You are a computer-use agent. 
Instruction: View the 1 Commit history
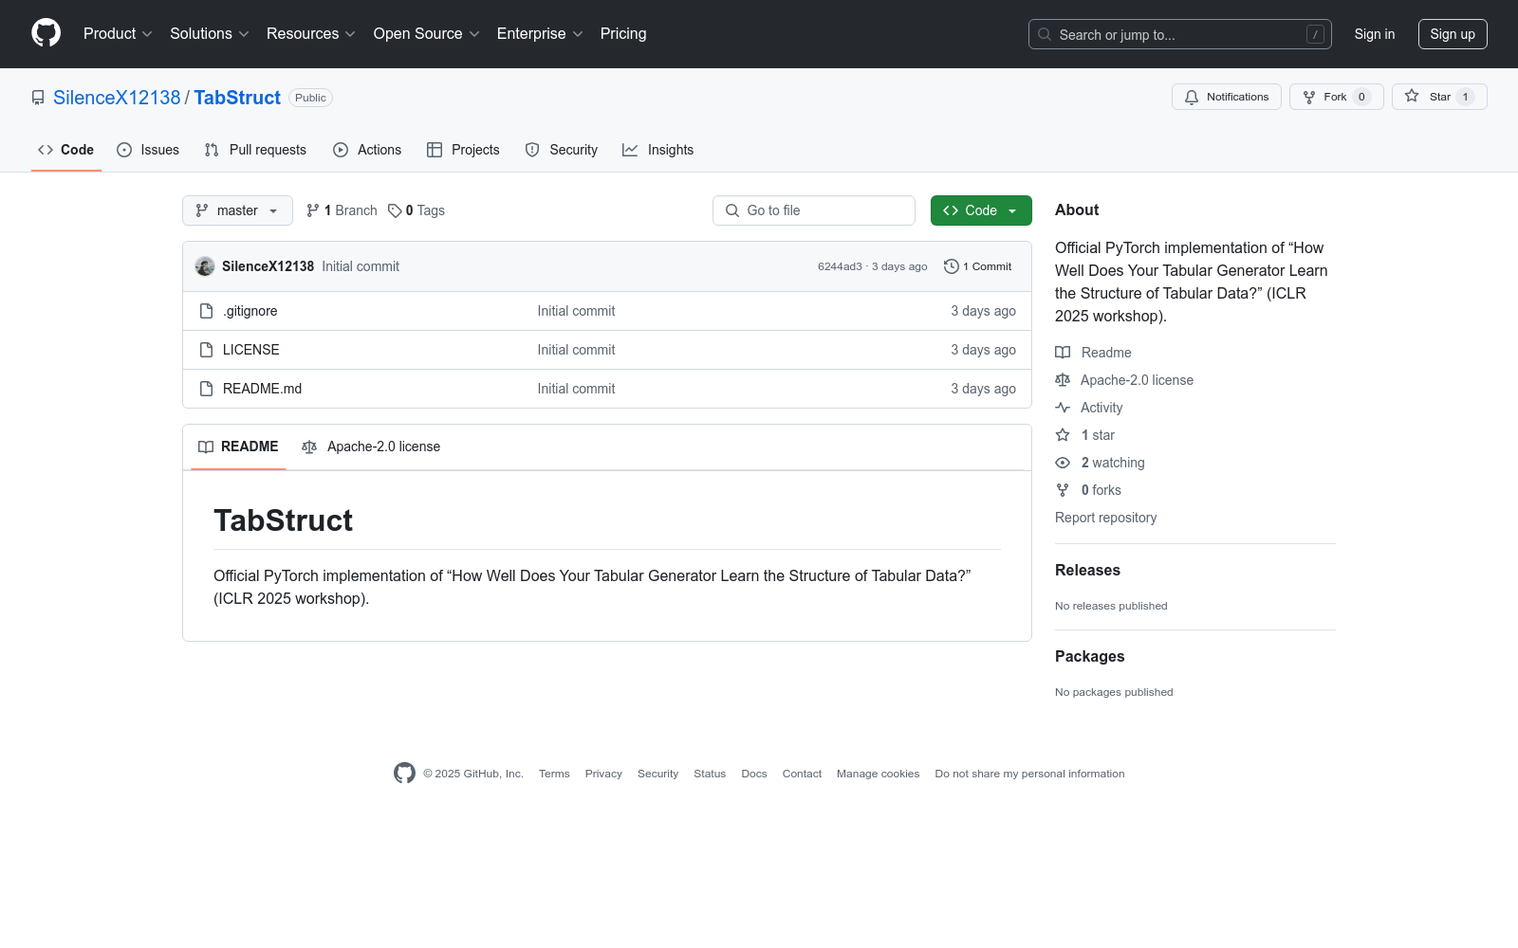pyautogui.click(x=978, y=266)
